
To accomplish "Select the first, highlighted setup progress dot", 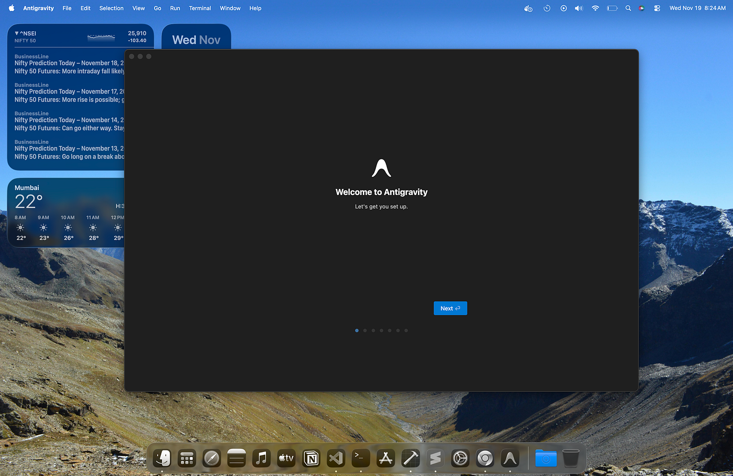I will [x=357, y=331].
